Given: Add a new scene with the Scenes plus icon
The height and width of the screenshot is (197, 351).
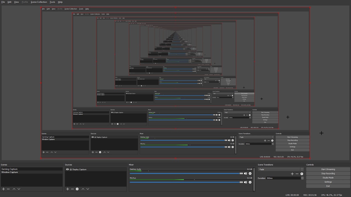Looking at the screenshot, I should 4,189.
